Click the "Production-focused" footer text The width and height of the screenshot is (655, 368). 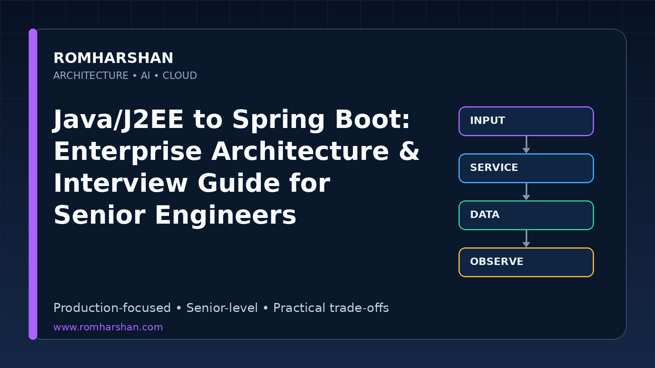click(x=112, y=308)
